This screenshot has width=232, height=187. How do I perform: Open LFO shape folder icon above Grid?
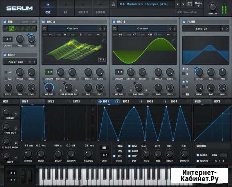click(104, 148)
